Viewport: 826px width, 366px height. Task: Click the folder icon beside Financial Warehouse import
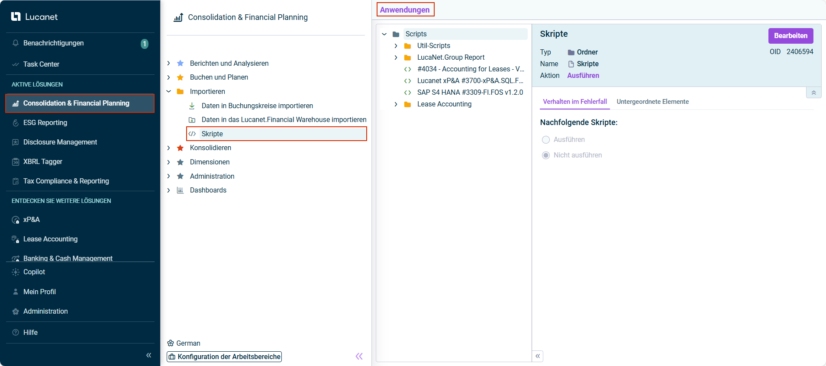(x=192, y=120)
